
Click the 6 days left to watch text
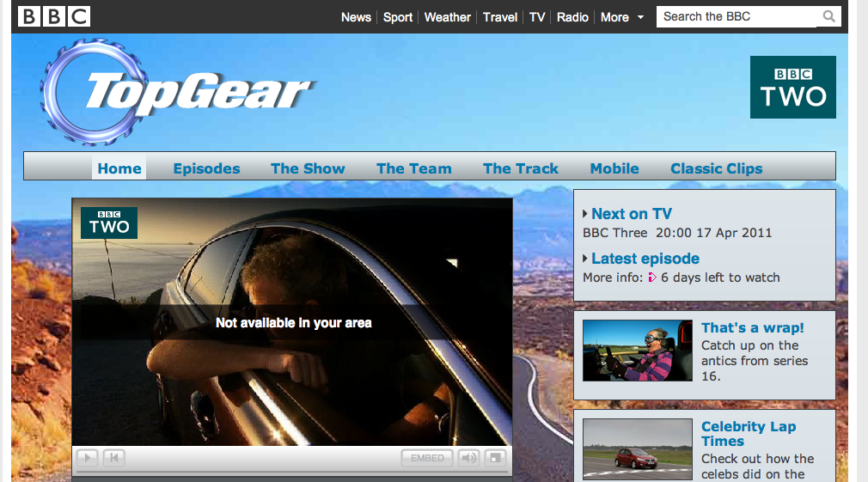pyautogui.click(x=720, y=278)
